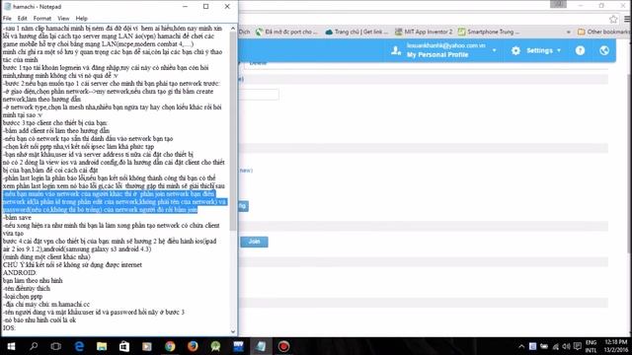Open the 'Đã mở đc port cho' bookmark
The width and height of the screenshot is (632, 355).
(x=286, y=32)
